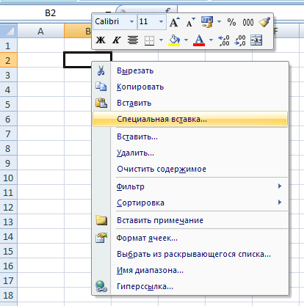Apply cell borders icon

pyautogui.click(x=149, y=40)
